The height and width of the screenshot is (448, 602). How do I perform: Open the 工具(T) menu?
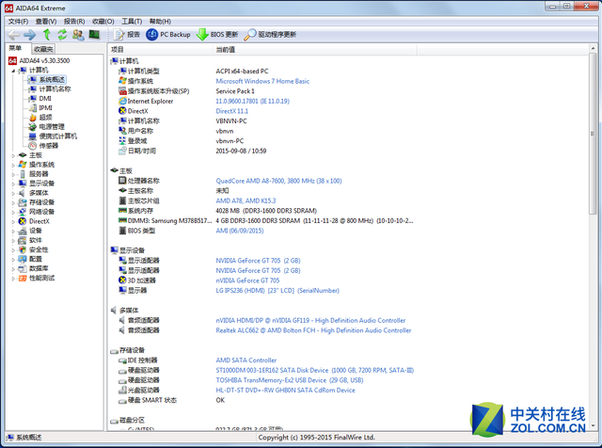tap(132, 21)
